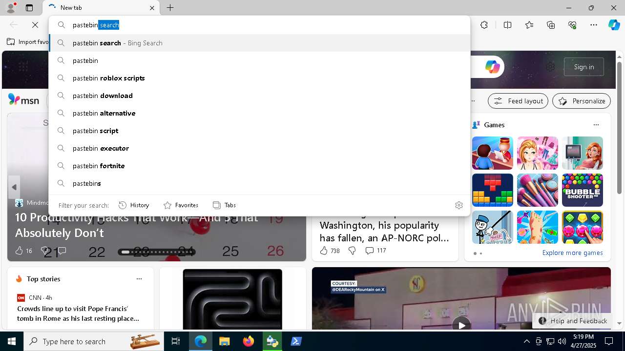Close the New tab browser tab
Image resolution: width=625 pixels, height=351 pixels.
click(152, 8)
